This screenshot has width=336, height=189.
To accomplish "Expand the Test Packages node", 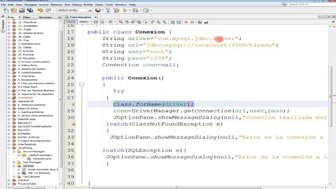I will 14,162.
